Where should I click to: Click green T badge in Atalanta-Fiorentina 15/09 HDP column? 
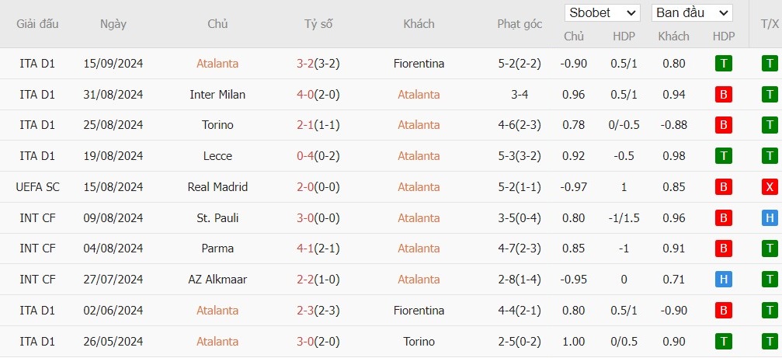(723, 64)
